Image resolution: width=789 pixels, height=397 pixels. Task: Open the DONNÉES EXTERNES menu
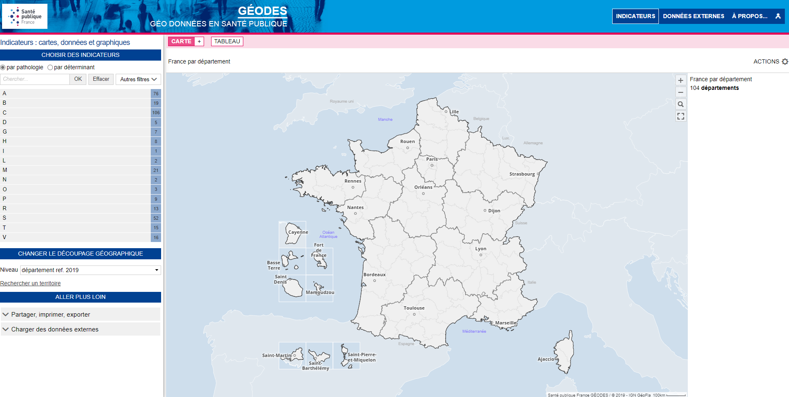(693, 16)
